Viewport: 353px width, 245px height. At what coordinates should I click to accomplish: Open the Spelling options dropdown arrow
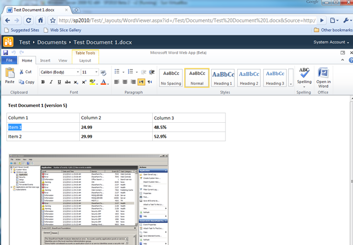[x=304, y=87]
